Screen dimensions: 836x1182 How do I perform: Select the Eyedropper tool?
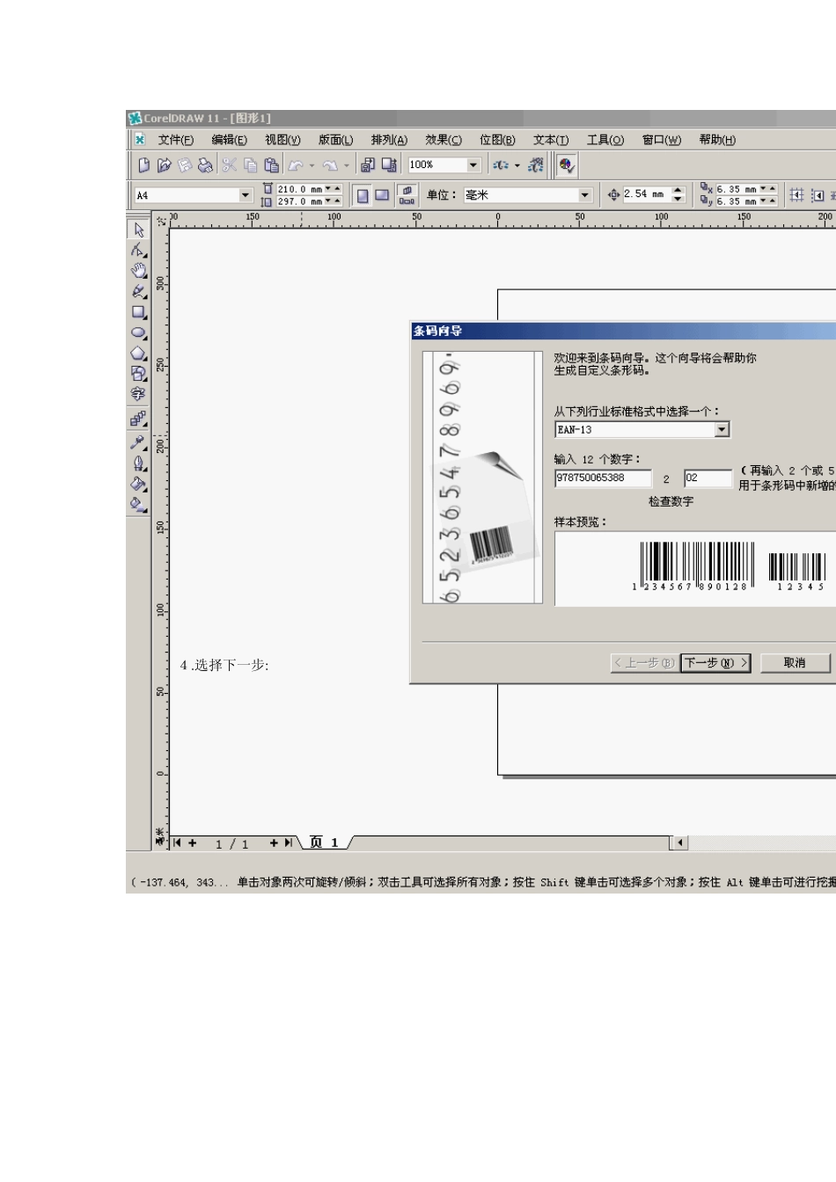pos(138,442)
